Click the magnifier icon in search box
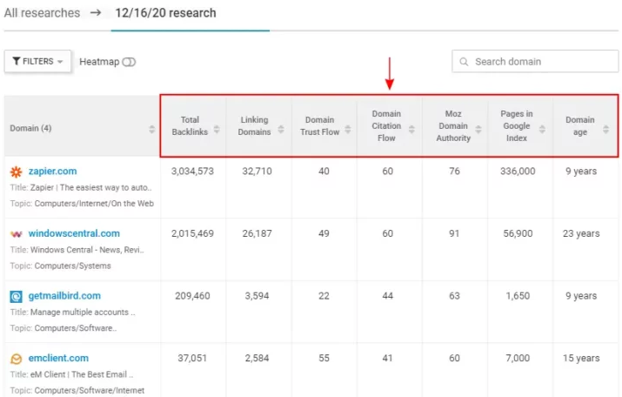The height and width of the screenshot is (397, 622). 465,62
